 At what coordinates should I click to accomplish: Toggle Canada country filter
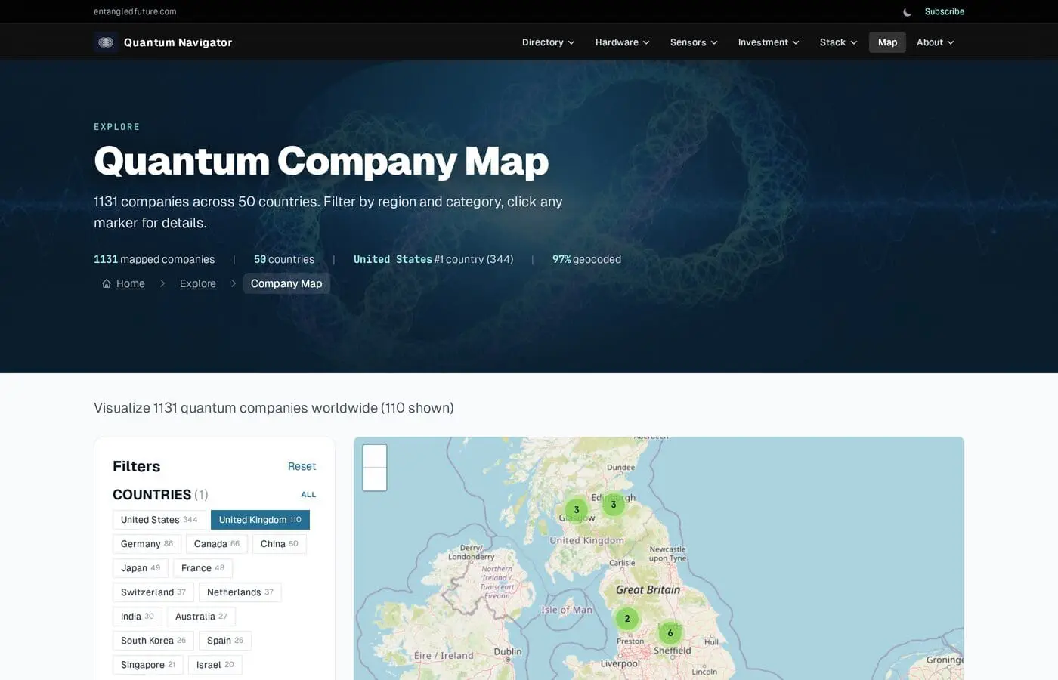217,544
